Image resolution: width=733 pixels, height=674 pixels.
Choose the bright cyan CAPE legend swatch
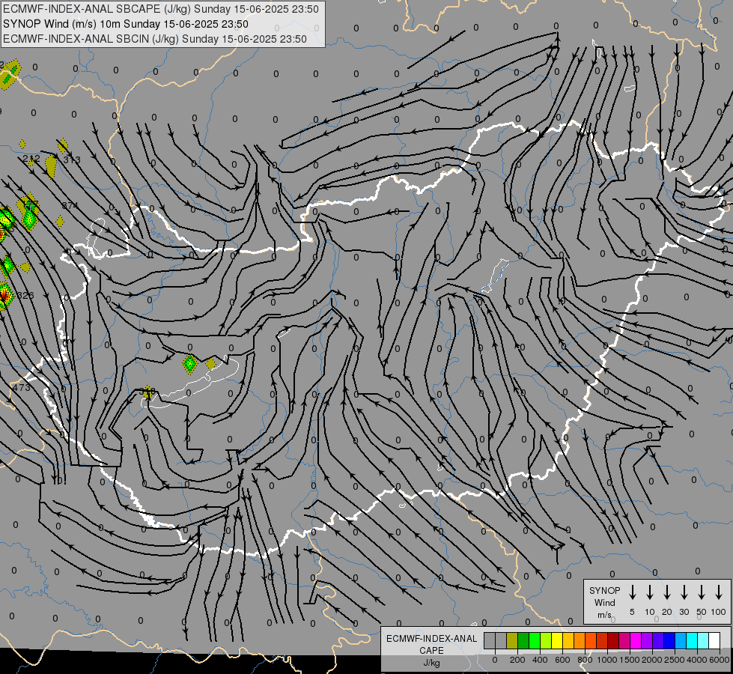click(x=691, y=641)
